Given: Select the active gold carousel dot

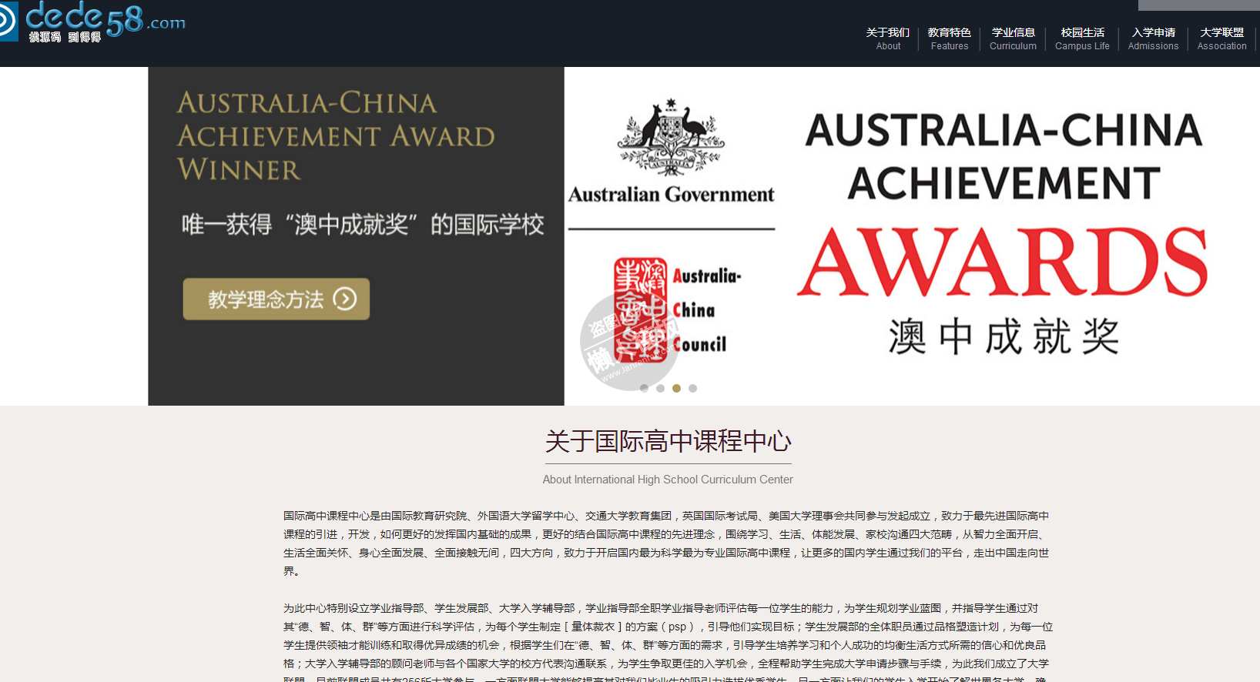Looking at the screenshot, I should point(676,388).
